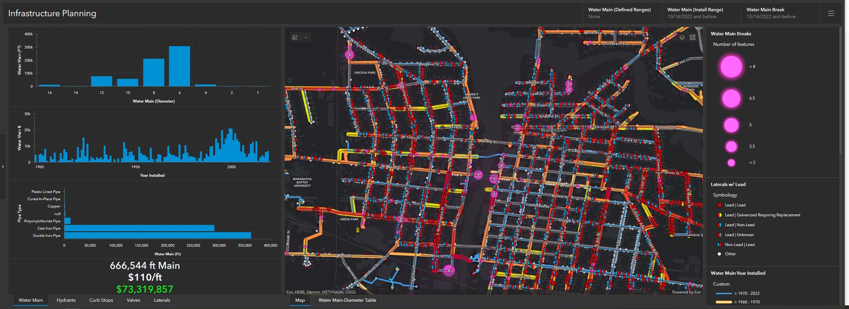Click the MARANATHA BAPTIST UNIVERSITY map label
This screenshot has height=309, width=849.
point(302,182)
